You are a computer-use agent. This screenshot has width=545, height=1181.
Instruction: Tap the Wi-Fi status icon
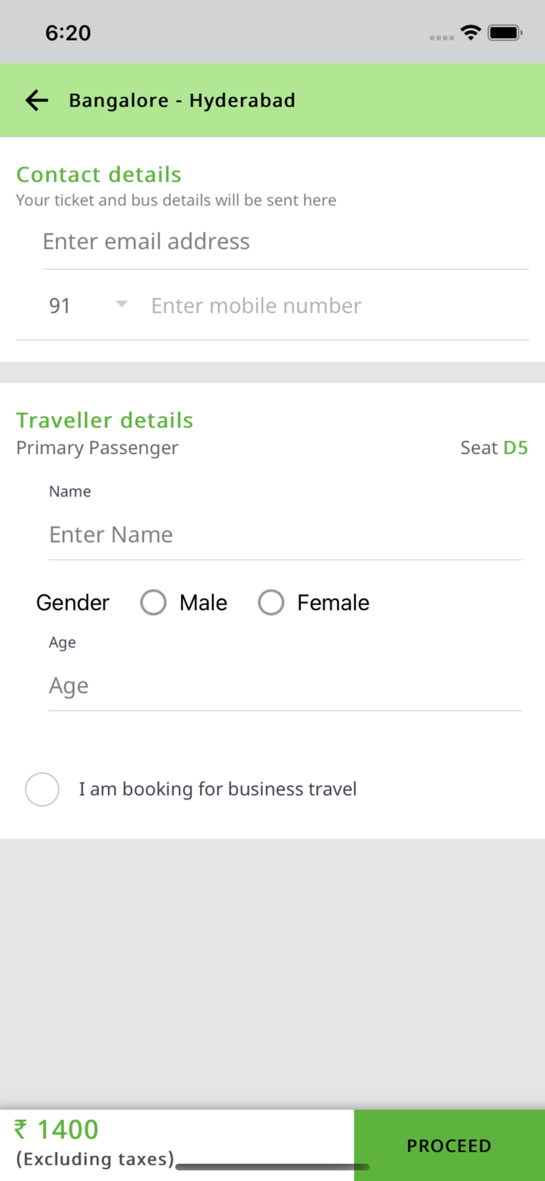(x=471, y=32)
